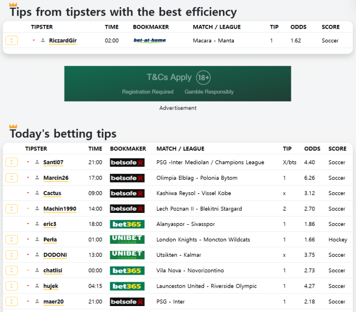The width and height of the screenshot is (356, 312).
Task: Open RiczardGir's tipster profile
Action: click(x=62, y=40)
